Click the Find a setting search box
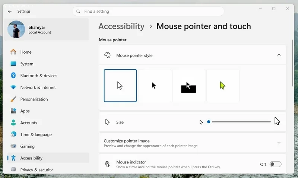This screenshot has height=178, width=298. [x=148, y=12]
